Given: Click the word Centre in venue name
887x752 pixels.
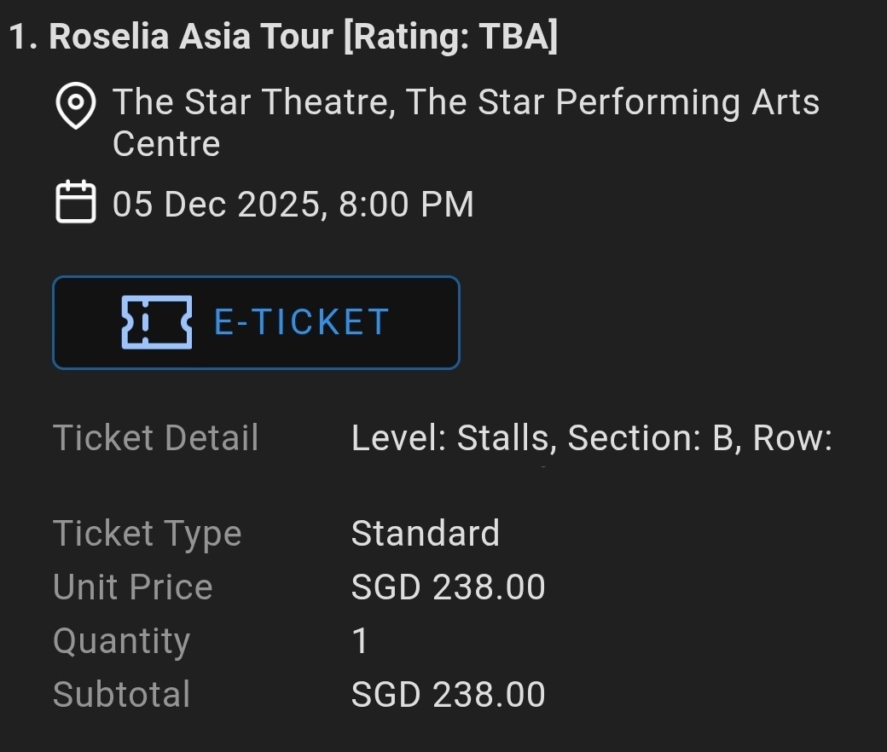Looking at the screenshot, I should [166, 143].
